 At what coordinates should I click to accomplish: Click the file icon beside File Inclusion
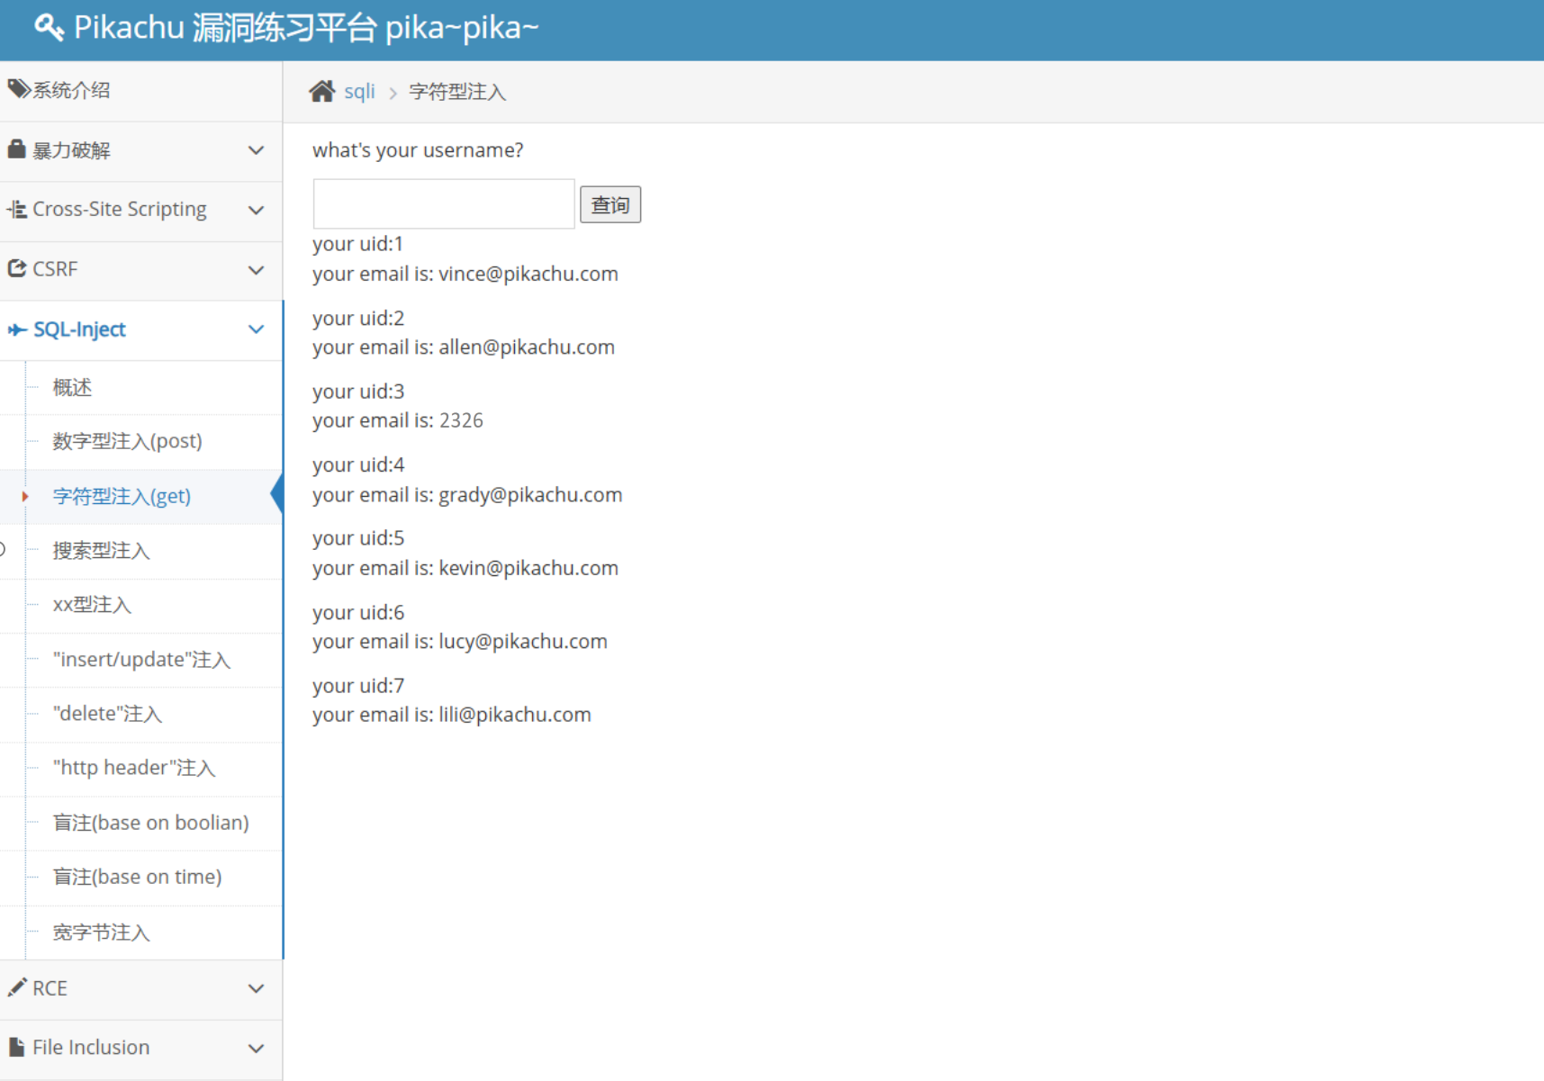tap(16, 1047)
